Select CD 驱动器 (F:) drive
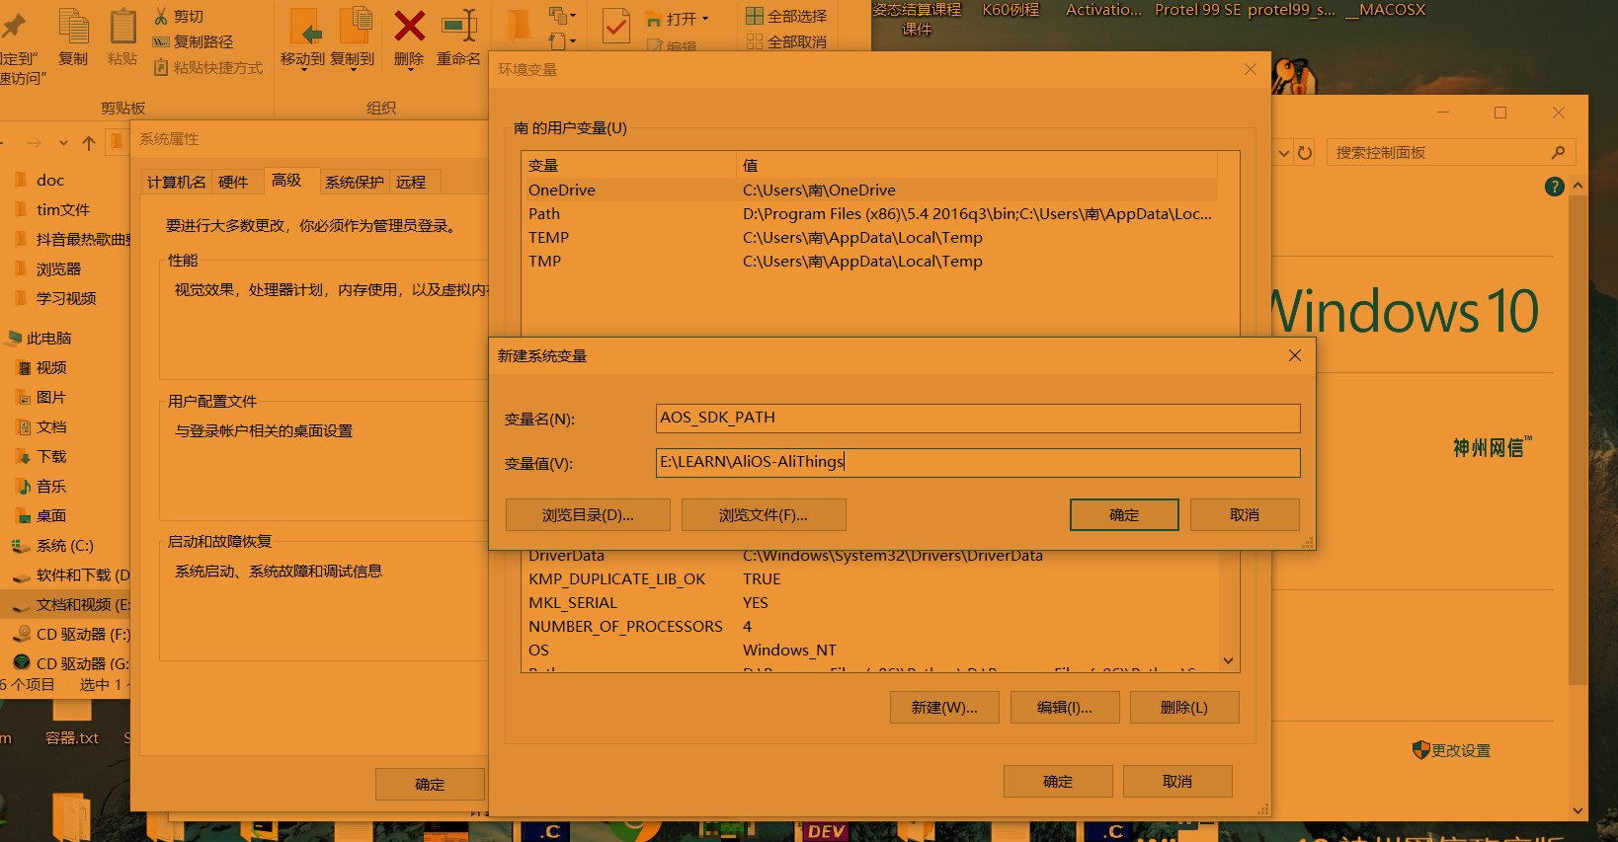The width and height of the screenshot is (1618, 842). [83, 634]
